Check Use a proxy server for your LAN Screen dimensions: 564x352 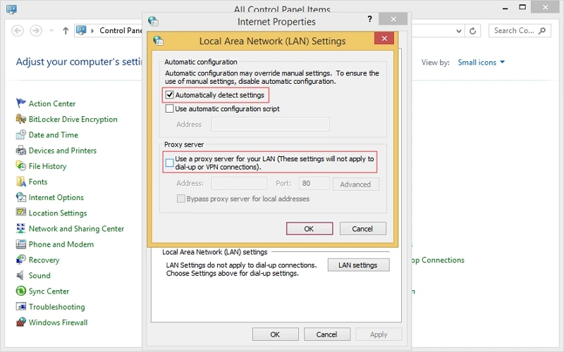(169, 163)
